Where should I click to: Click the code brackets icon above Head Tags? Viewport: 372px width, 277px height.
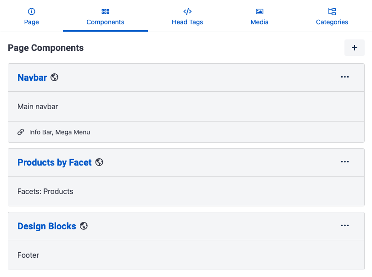pos(187,11)
